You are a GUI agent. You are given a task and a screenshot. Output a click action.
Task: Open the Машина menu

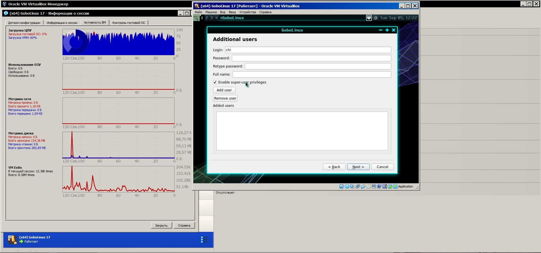point(211,12)
